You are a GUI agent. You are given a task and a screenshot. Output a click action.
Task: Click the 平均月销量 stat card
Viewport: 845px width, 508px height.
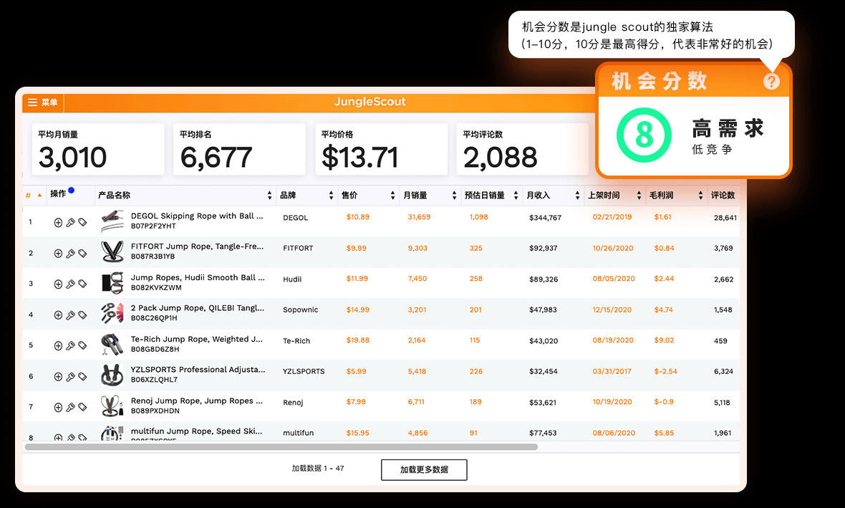click(98, 149)
